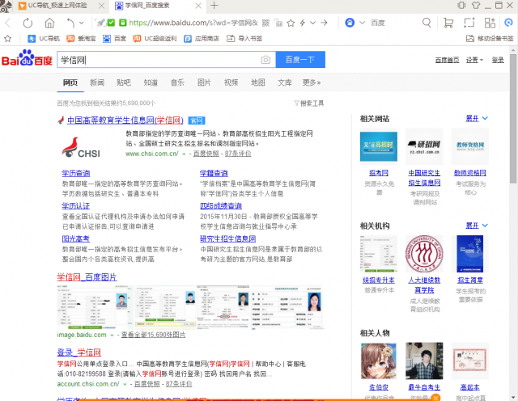
Task: Switch to the 文库 search tab
Action: point(284,82)
